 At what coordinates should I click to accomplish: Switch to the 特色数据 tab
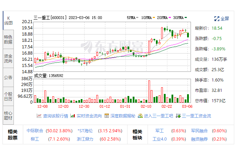(8, 39)
